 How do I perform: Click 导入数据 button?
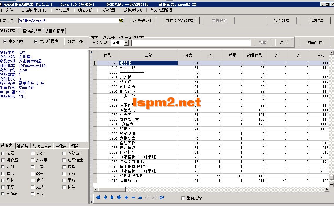point(281,21)
